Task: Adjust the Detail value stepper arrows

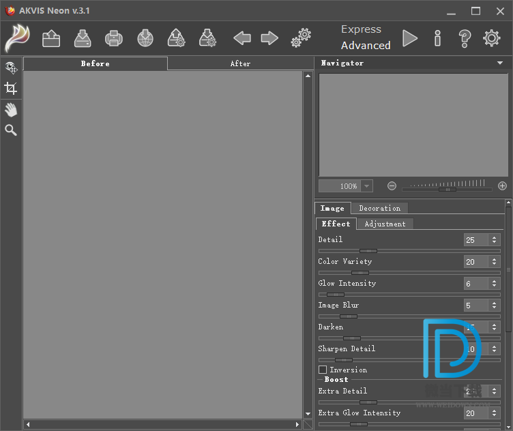Action: [x=494, y=240]
